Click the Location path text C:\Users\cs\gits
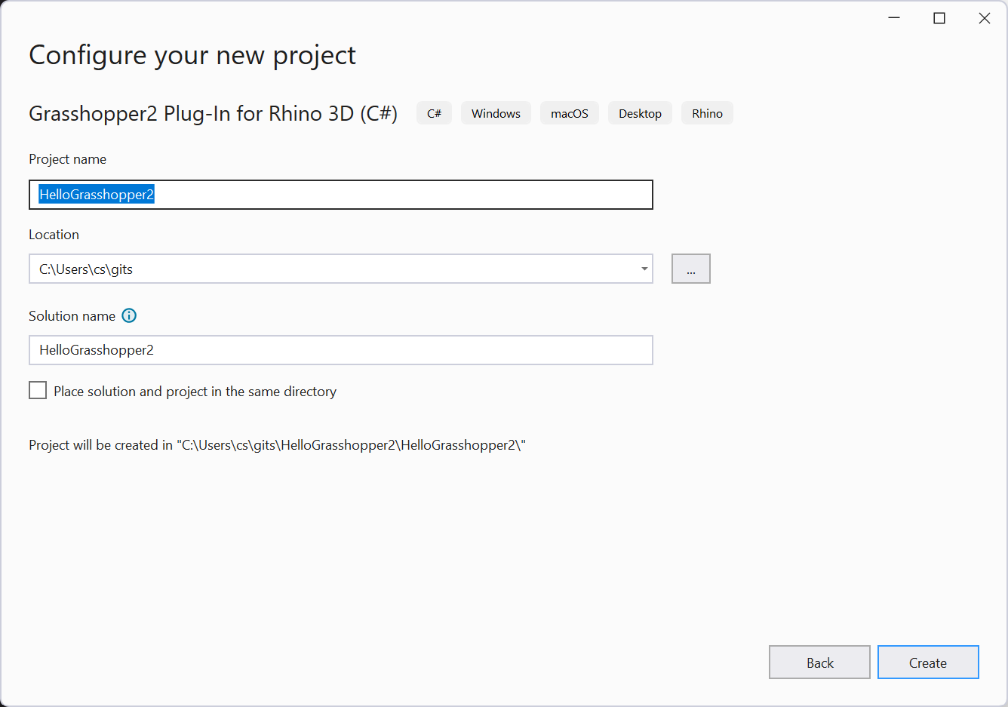 86,269
